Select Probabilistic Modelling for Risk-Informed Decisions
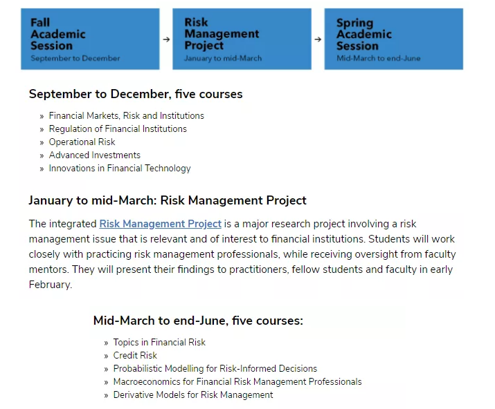Viewport: 495px width, 409px height. [215, 369]
